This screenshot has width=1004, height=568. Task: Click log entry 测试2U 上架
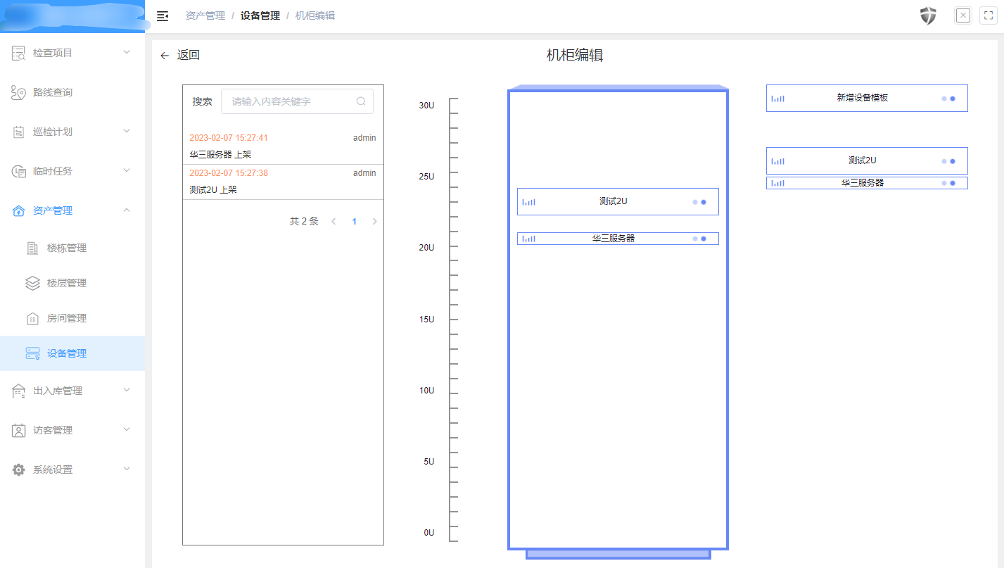click(x=213, y=190)
